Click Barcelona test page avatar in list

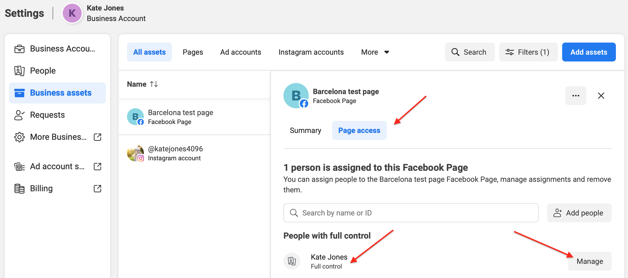(135, 117)
